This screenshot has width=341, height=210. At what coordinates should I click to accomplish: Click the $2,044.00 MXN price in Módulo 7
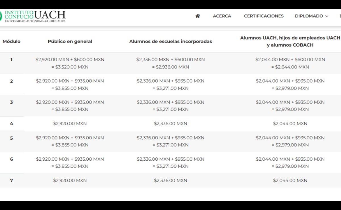(x=290, y=180)
